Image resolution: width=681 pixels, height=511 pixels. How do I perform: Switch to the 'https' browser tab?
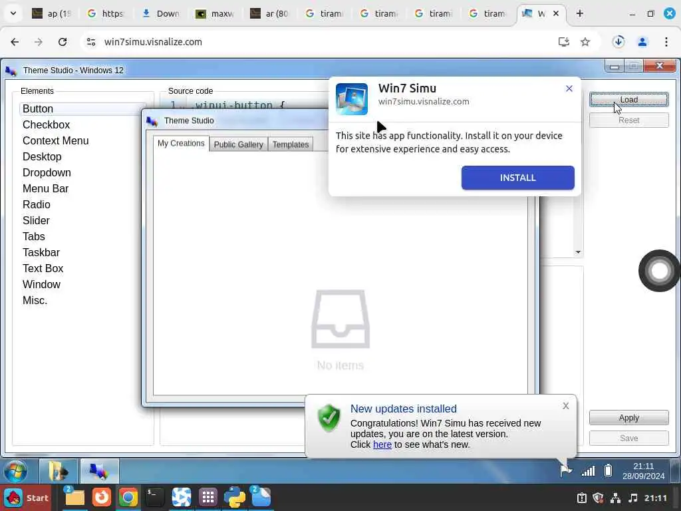[106, 13]
